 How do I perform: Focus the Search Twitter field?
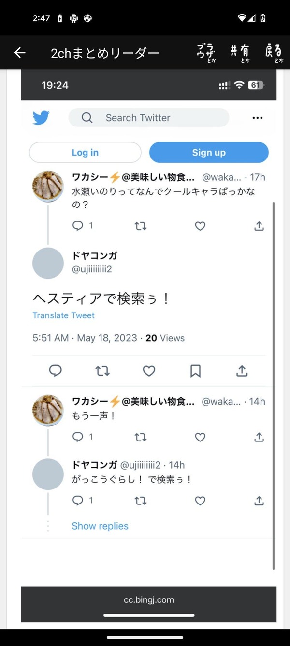pyautogui.click(x=149, y=118)
